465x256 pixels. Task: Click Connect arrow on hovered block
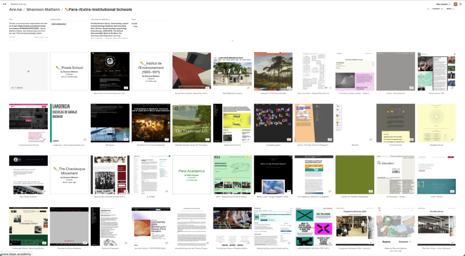click(x=405, y=242)
